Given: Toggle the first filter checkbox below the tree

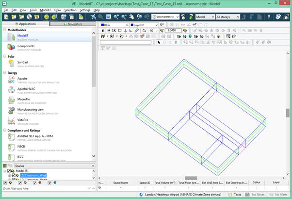Looking at the screenshot, I should click(x=5, y=183).
